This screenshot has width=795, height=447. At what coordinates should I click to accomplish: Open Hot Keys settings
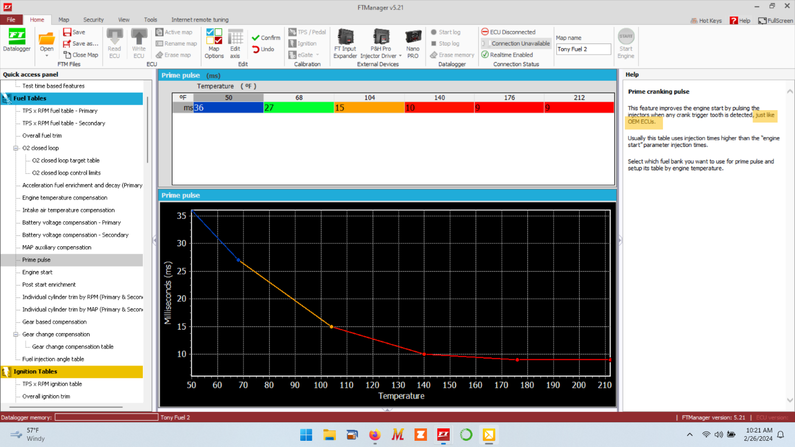(x=706, y=21)
